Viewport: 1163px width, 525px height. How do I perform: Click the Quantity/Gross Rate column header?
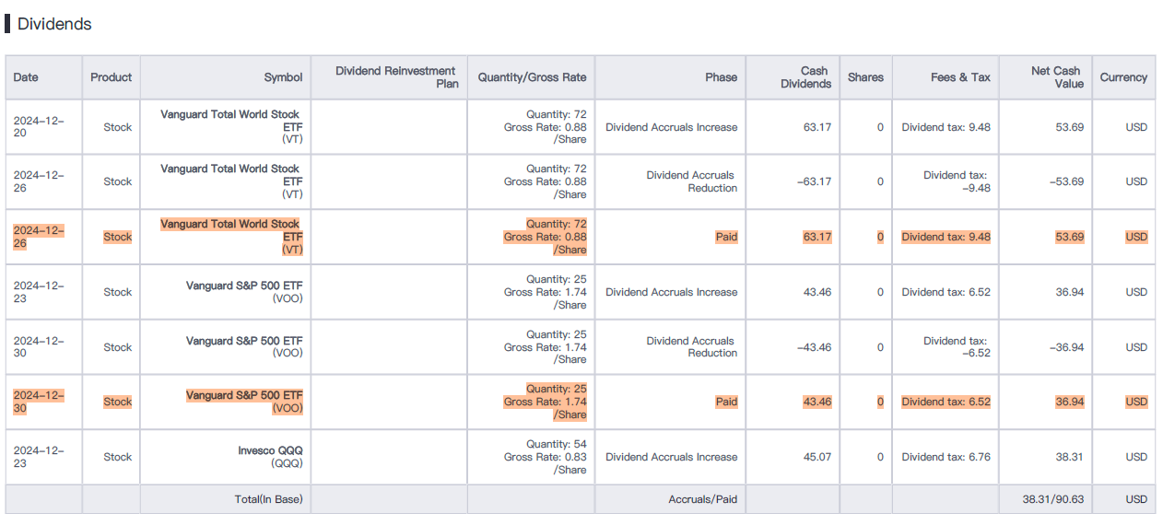point(532,77)
